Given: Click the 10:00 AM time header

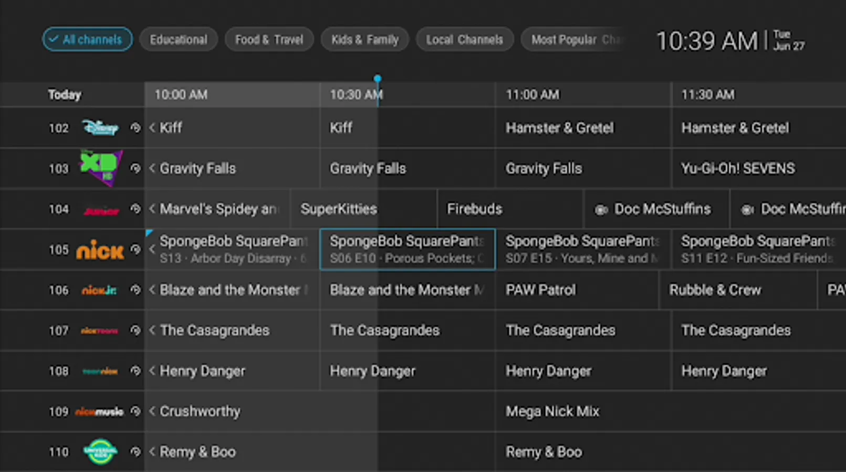Looking at the screenshot, I should click(181, 94).
